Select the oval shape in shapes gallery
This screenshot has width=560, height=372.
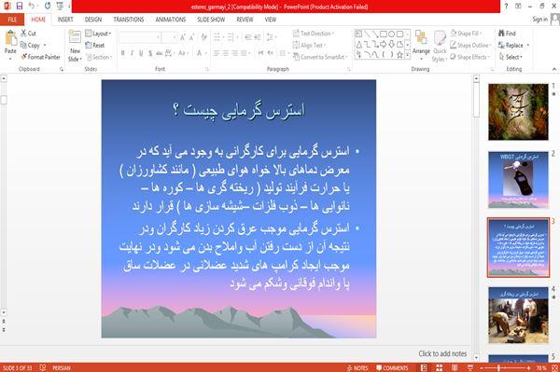pos(391,34)
